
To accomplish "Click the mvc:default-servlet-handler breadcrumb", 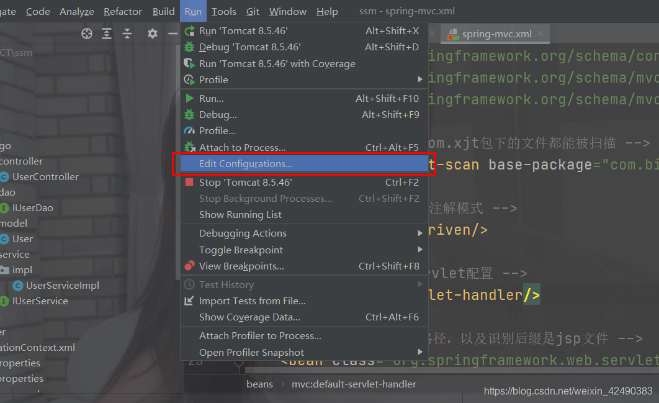I will (x=354, y=384).
